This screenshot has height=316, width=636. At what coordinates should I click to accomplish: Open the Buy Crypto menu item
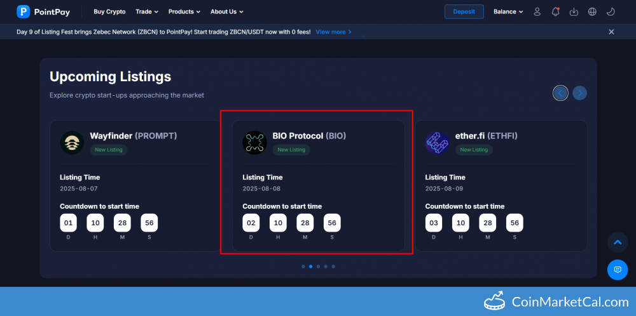109,11
